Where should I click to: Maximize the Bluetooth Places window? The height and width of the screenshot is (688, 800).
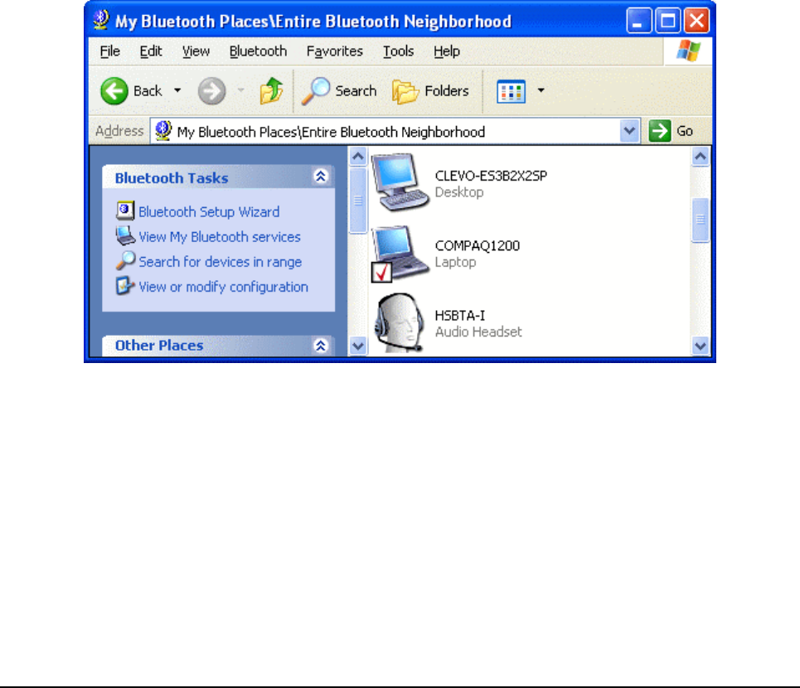[x=667, y=21]
